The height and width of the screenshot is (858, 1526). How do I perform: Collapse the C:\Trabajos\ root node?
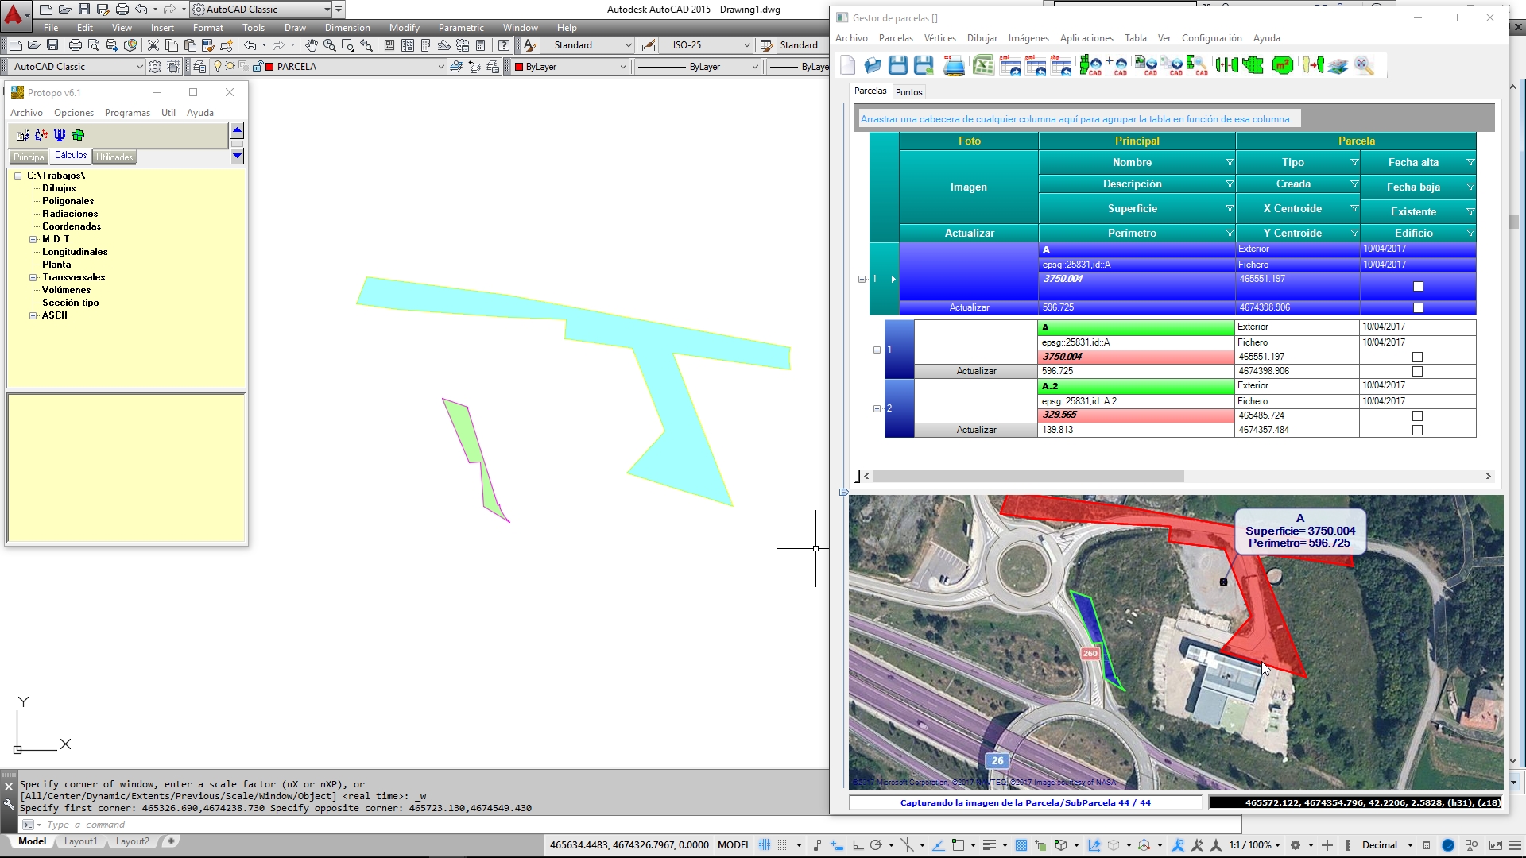point(18,176)
